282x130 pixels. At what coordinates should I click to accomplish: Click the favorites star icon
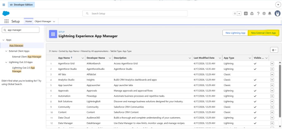pos(235,13)
